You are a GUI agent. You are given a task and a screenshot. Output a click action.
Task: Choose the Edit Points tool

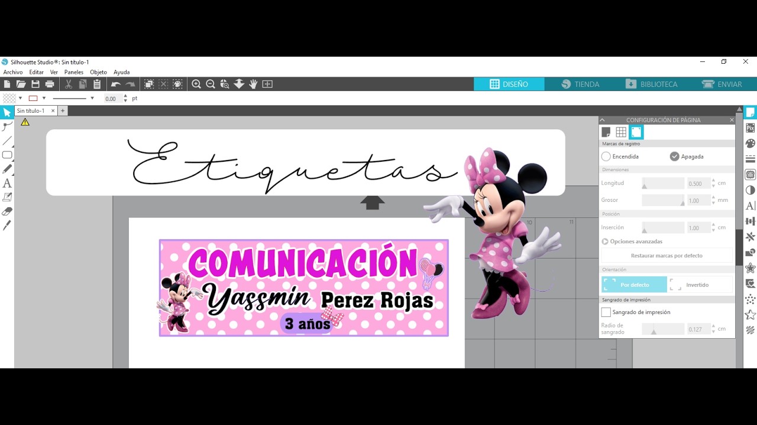pyautogui.click(x=7, y=126)
